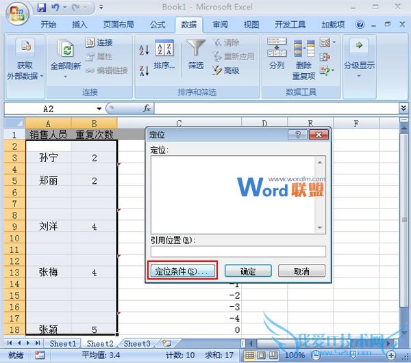Switch to the 加载项 tab

coord(333,25)
